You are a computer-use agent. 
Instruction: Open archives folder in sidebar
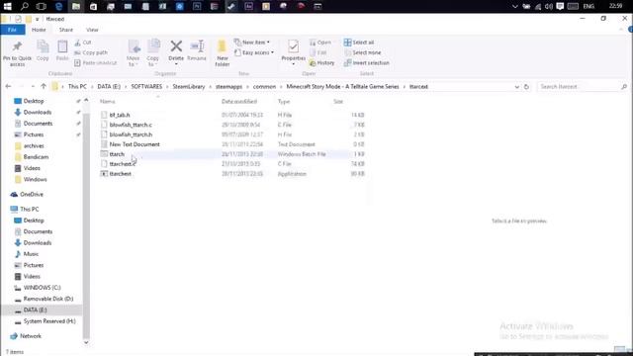click(x=34, y=145)
